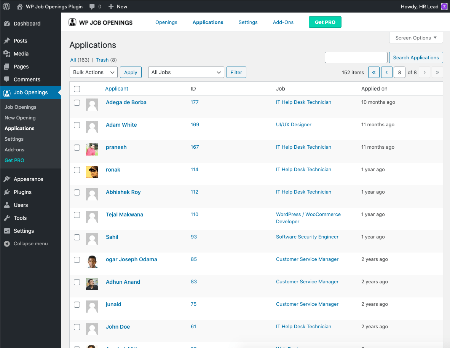Expand Screen Options panel
The image size is (450, 348).
416,38
